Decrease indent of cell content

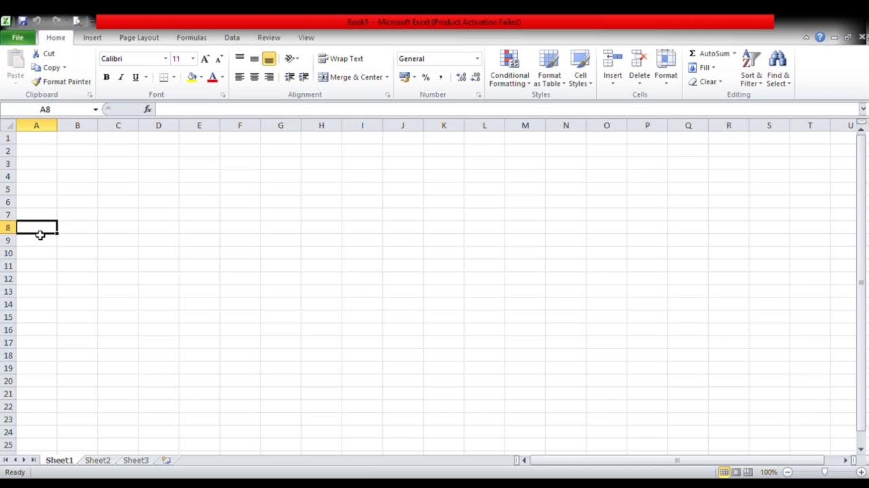[x=289, y=77]
